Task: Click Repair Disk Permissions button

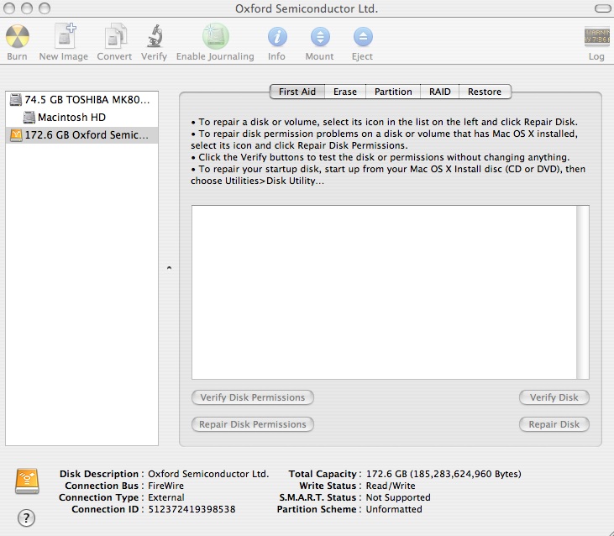Action: click(x=253, y=424)
